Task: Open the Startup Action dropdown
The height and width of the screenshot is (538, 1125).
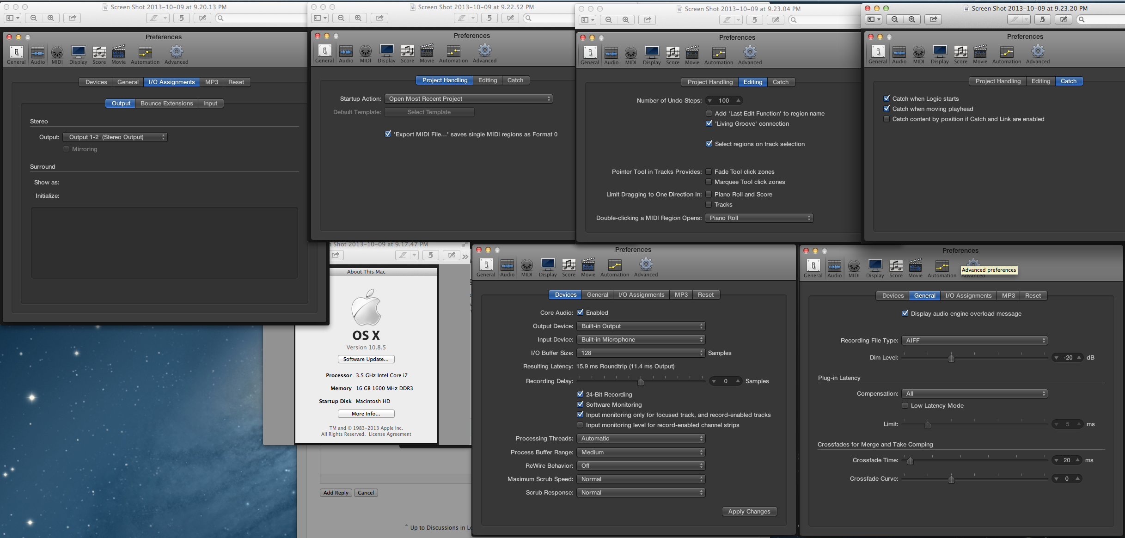Action: click(469, 98)
